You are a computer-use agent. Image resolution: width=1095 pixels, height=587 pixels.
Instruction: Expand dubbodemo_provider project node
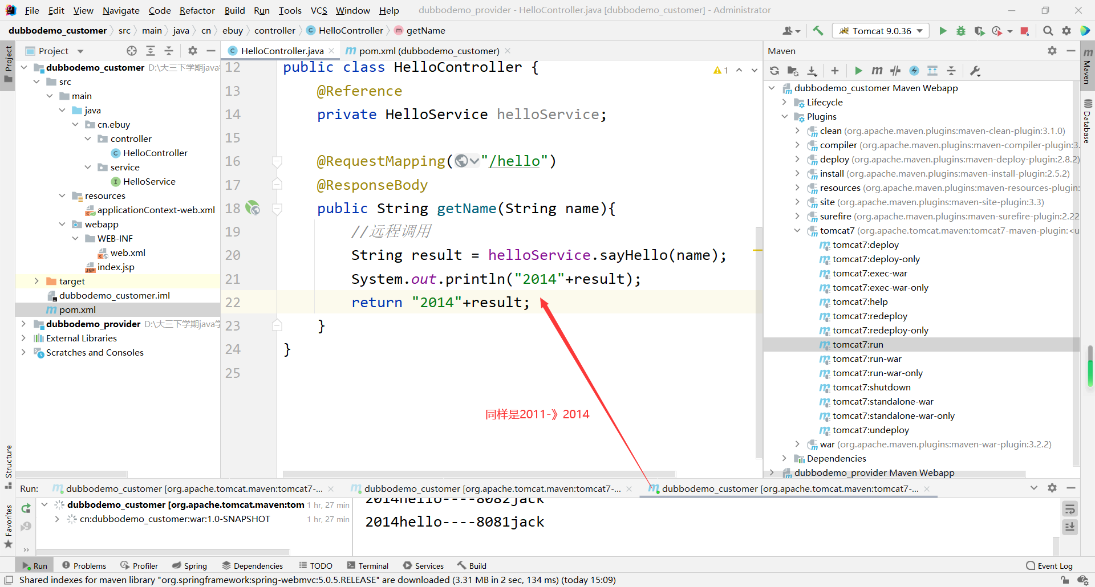[x=23, y=324]
